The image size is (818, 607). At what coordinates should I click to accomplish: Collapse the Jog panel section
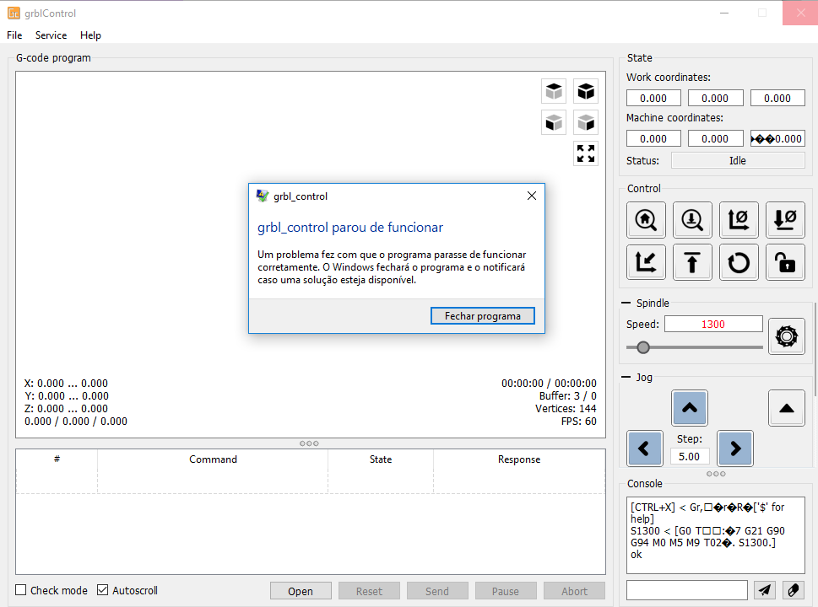coord(626,378)
